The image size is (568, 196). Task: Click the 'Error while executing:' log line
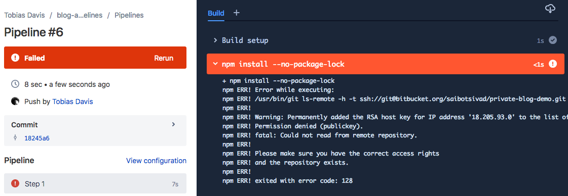(x=278, y=90)
